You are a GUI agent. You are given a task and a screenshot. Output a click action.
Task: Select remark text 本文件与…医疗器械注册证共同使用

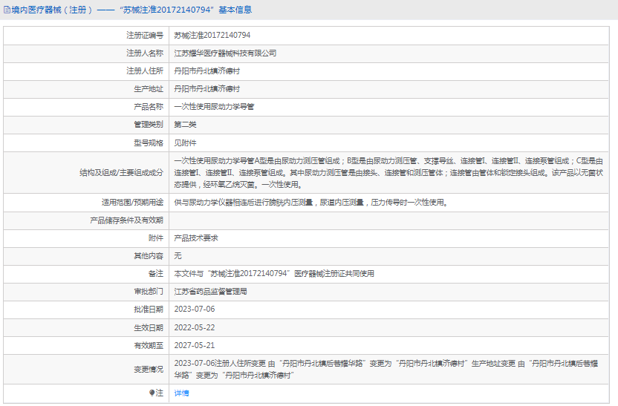pyautogui.click(x=274, y=273)
